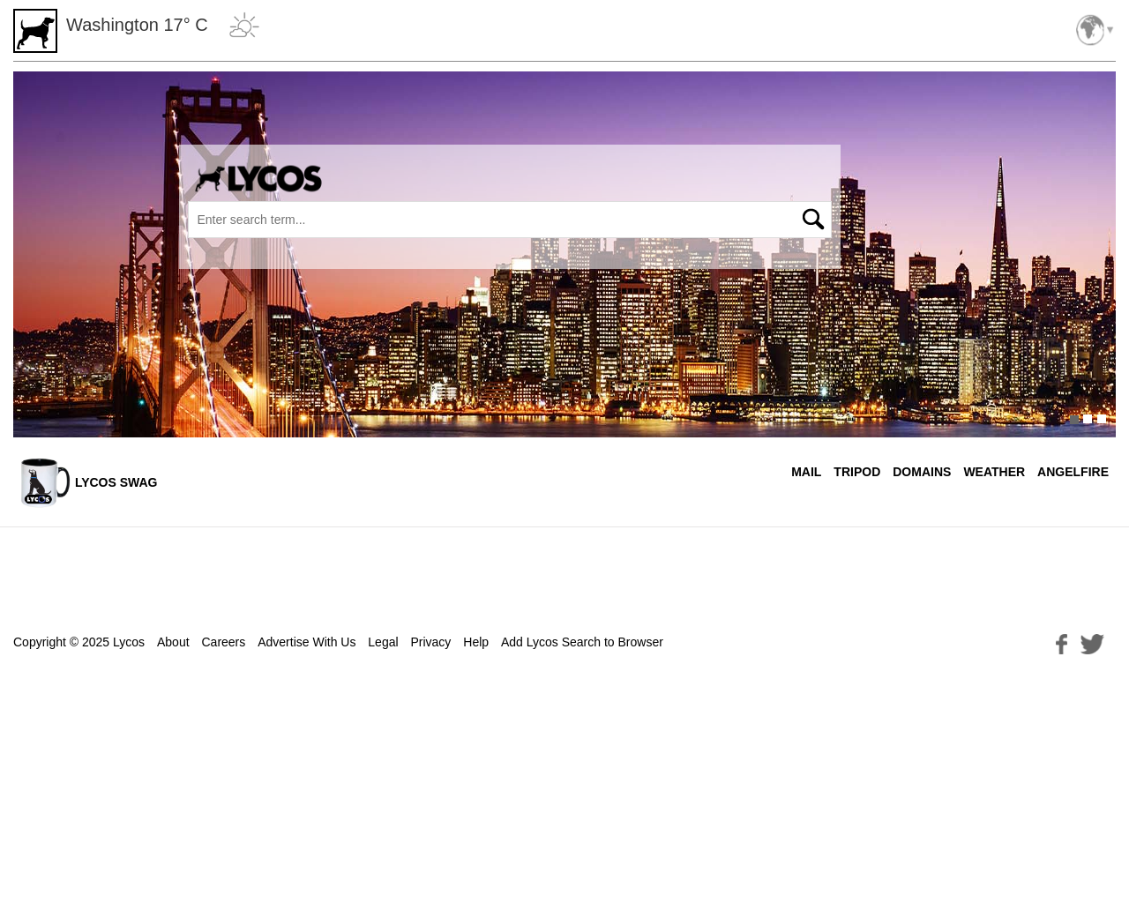Open the MAIL menu item
The image size is (1129, 903).
point(806,472)
